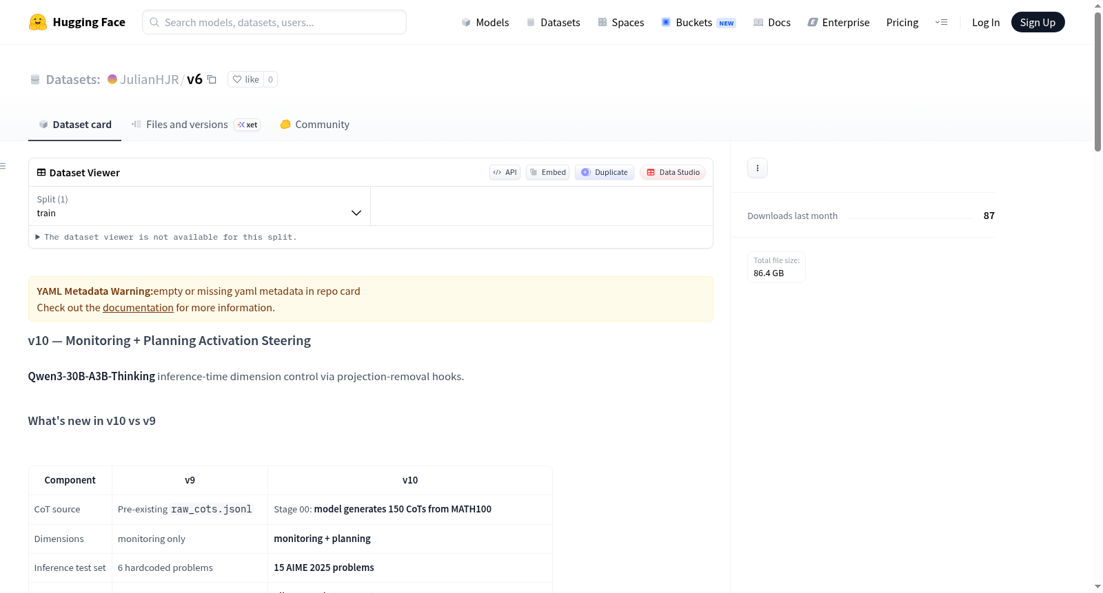Click the 'Component' table header
The image size is (1103, 593).
click(x=70, y=480)
